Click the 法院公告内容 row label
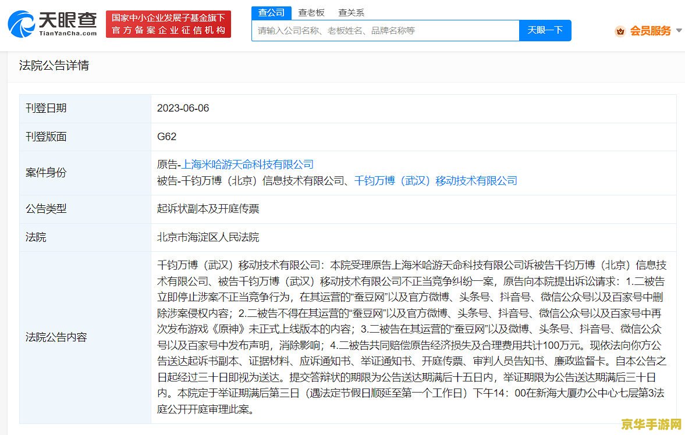 point(56,337)
